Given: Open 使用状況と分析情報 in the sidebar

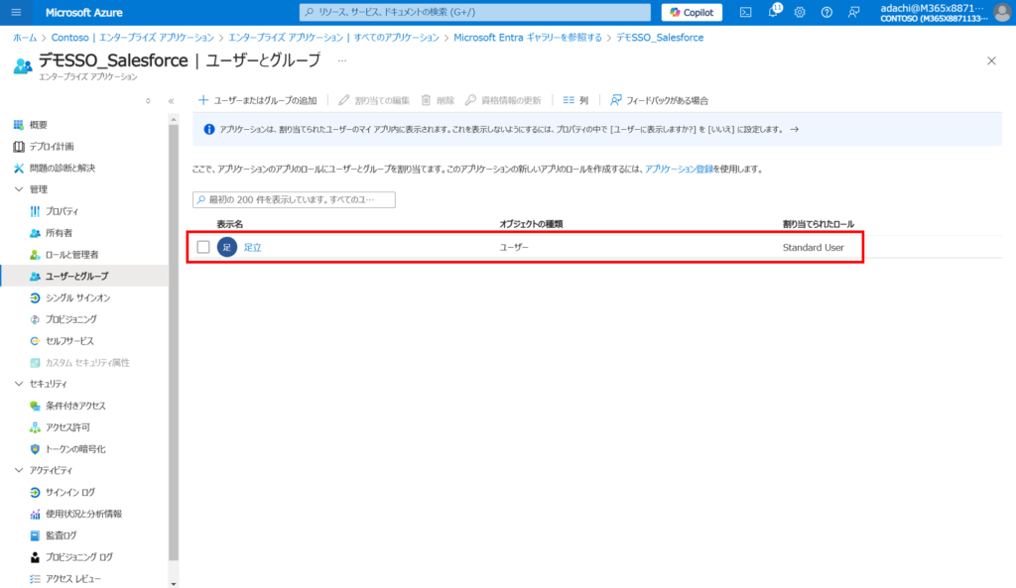Looking at the screenshot, I should (x=75, y=515).
